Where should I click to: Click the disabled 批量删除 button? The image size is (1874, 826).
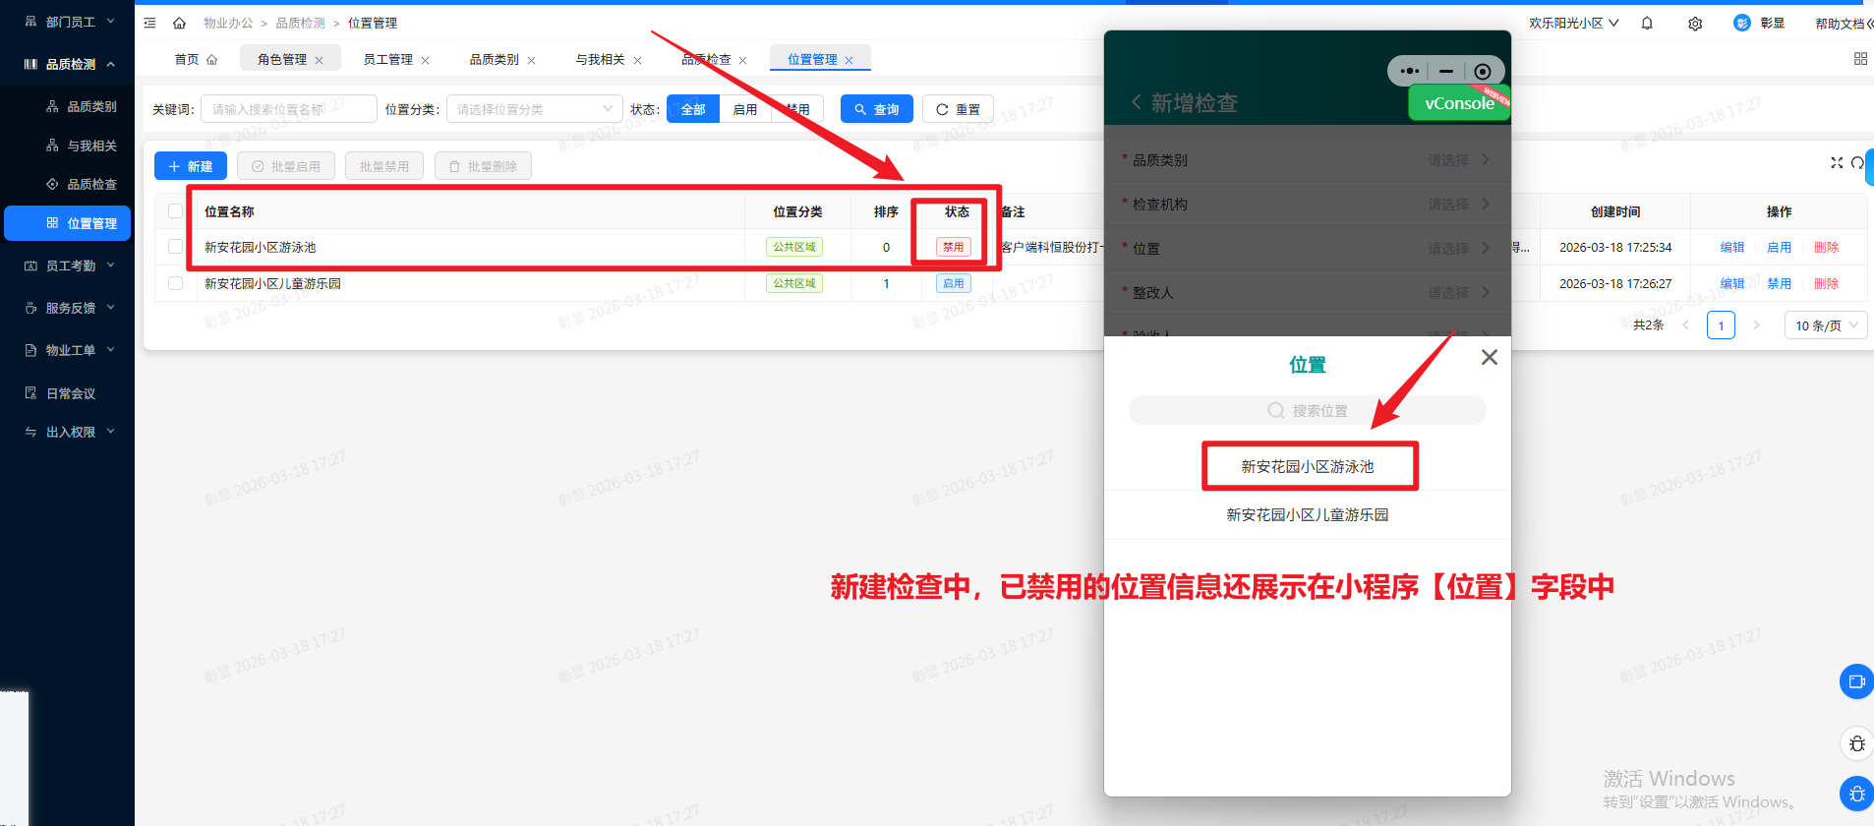tap(483, 166)
